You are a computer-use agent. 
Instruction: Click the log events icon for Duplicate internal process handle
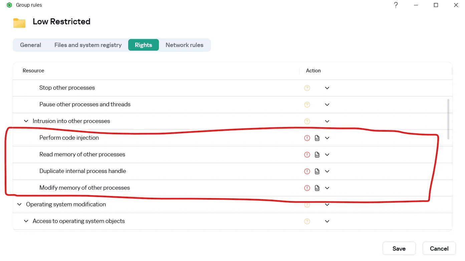[317, 171]
